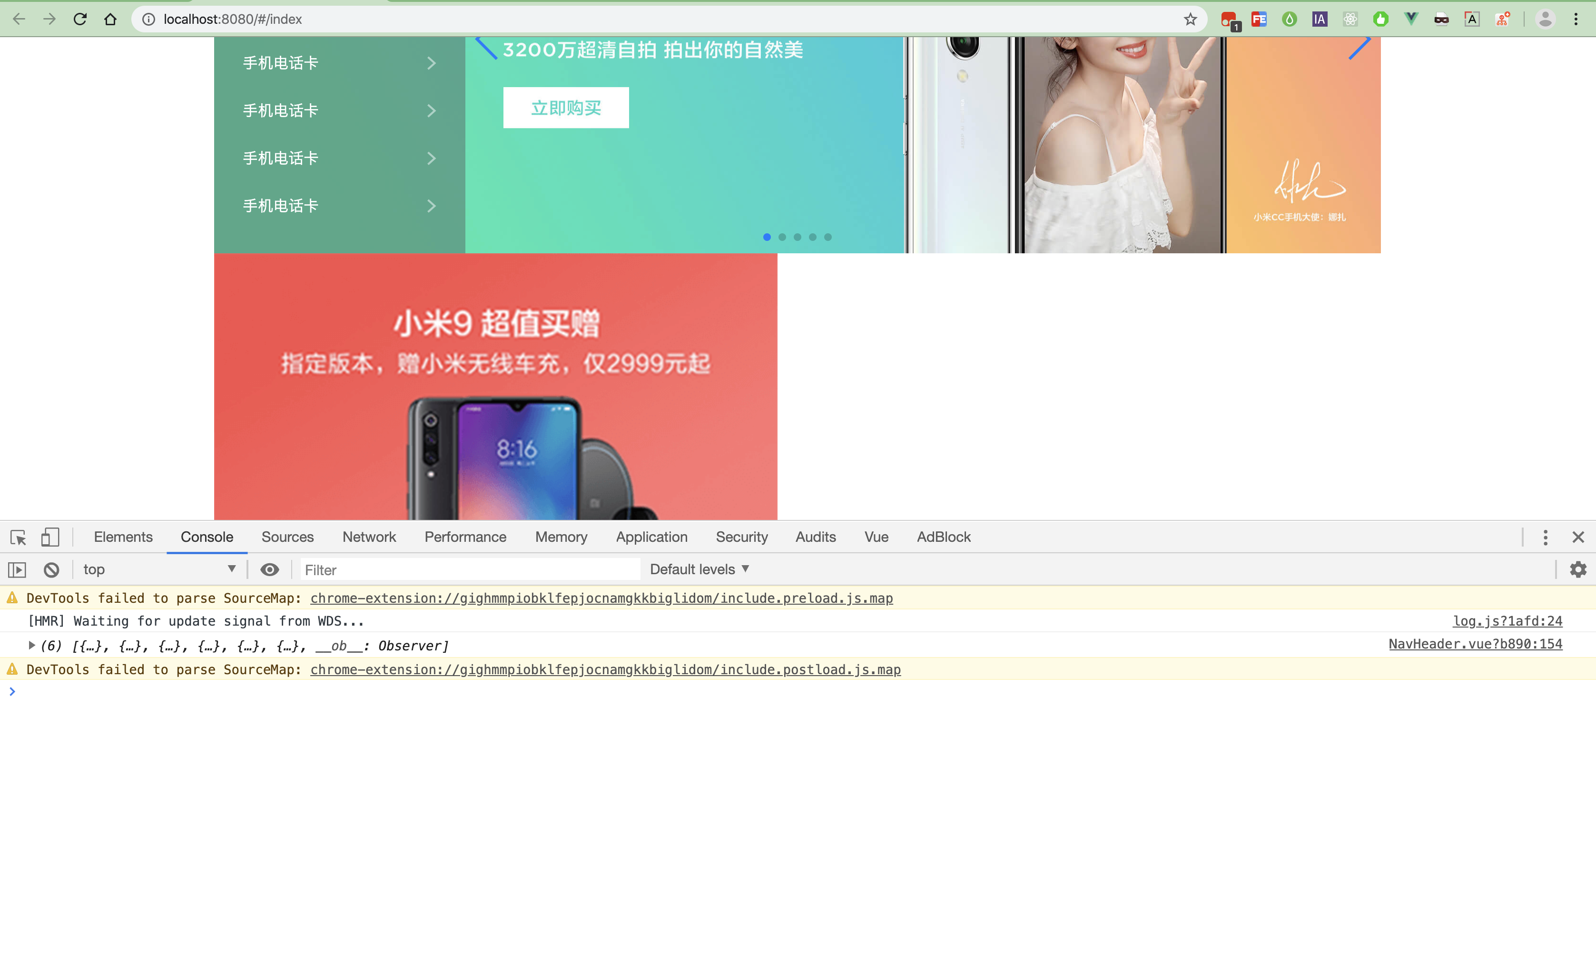Select the inspect element tool
The image size is (1596, 957).
(18, 537)
